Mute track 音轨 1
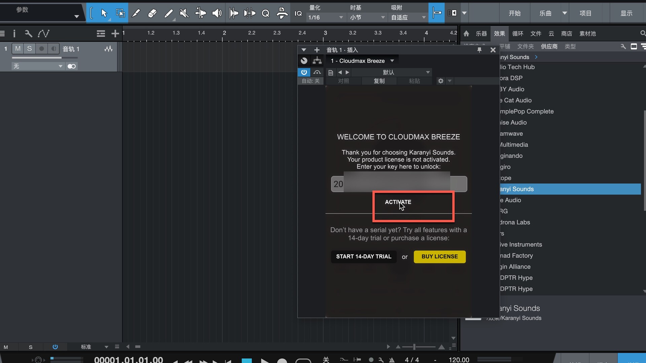646x363 pixels. (18, 49)
